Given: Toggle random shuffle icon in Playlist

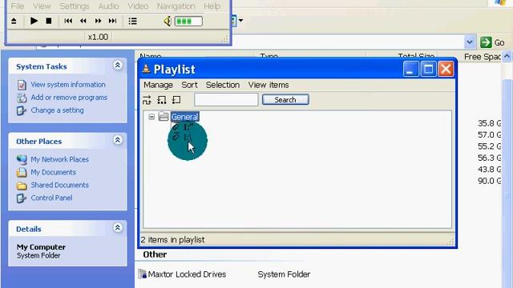Looking at the screenshot, I should (x=147, y=100).
